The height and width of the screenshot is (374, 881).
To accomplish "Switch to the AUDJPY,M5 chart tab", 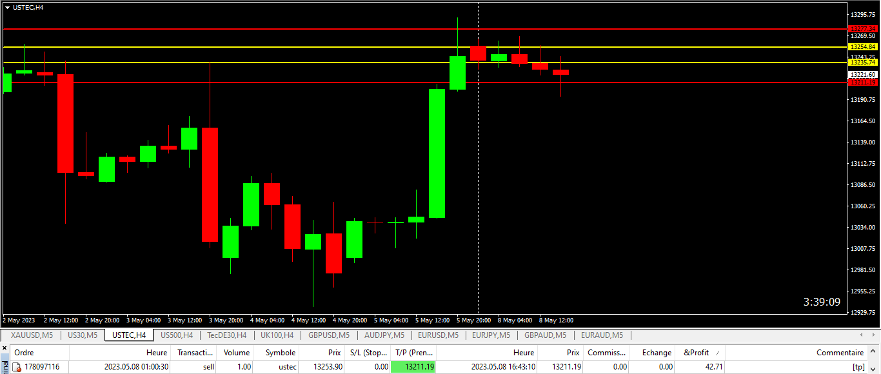I will tap(384, 335).
